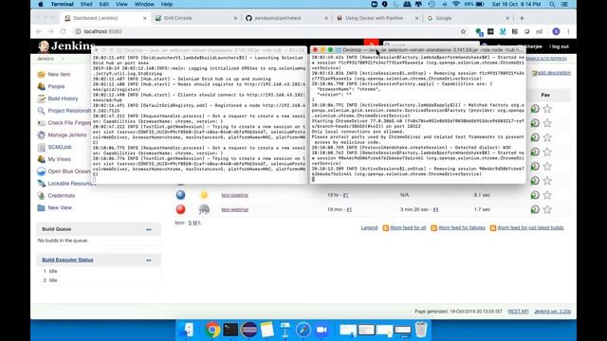Click the stormy weather icon of test-webinar
Screen dimensions: 607x341
[204, 209]
